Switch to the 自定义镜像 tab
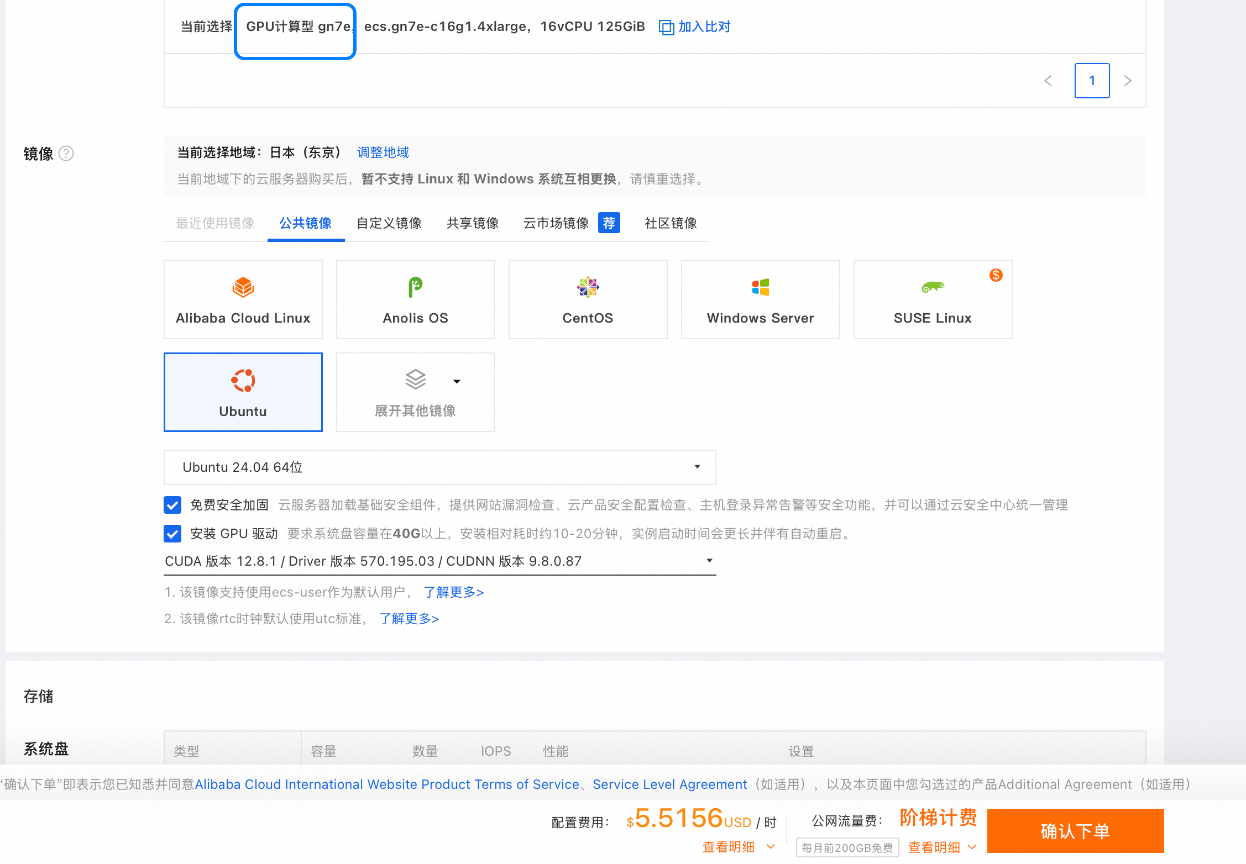This screenshot has height=864, width=1246. [x=389, y=223]
